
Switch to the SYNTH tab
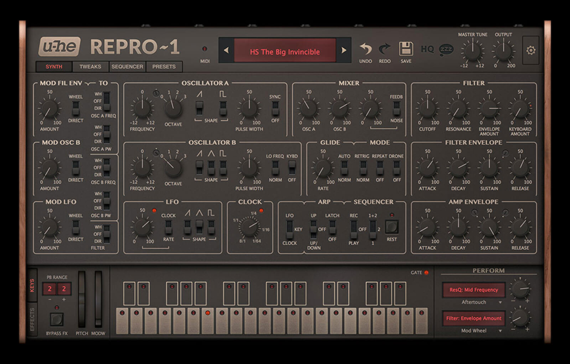pyautogui.click(x=54, y=67)
